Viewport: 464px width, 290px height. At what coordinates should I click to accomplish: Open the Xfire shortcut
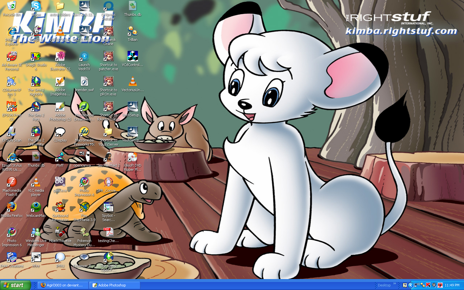point(36,260)
